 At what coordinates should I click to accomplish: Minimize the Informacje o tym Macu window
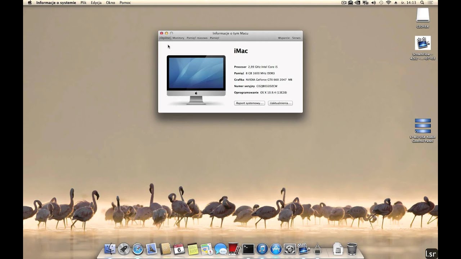[x=166, y=33]
